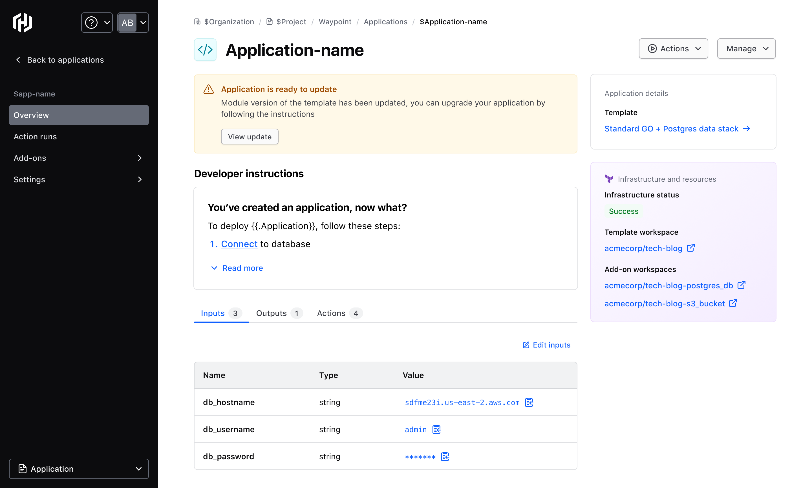
Task: Open the Application switcher dropdown
Action: tap(79, 469)
